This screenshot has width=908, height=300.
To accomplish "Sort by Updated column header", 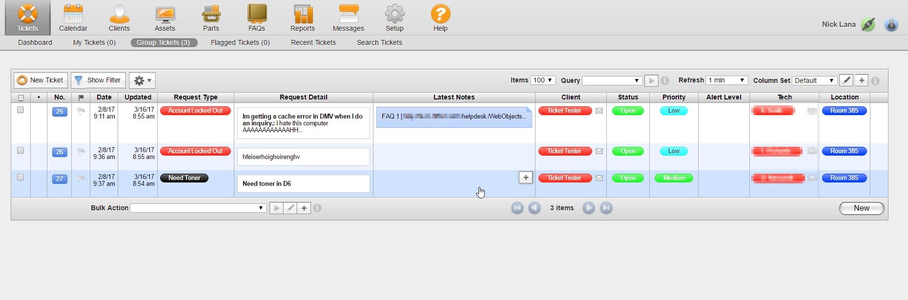I will click(x=138, y=97).
